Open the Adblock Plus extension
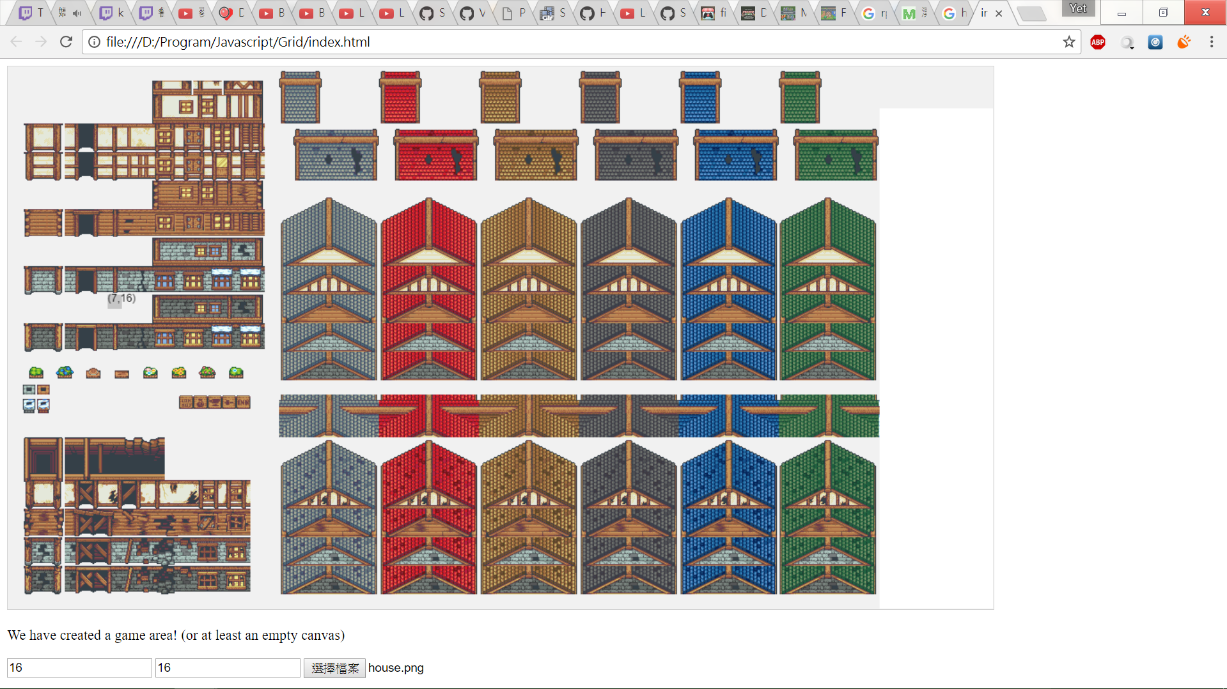This screenshot has width=1227, height=689. pyautogui.click(x=1098, y=42)
